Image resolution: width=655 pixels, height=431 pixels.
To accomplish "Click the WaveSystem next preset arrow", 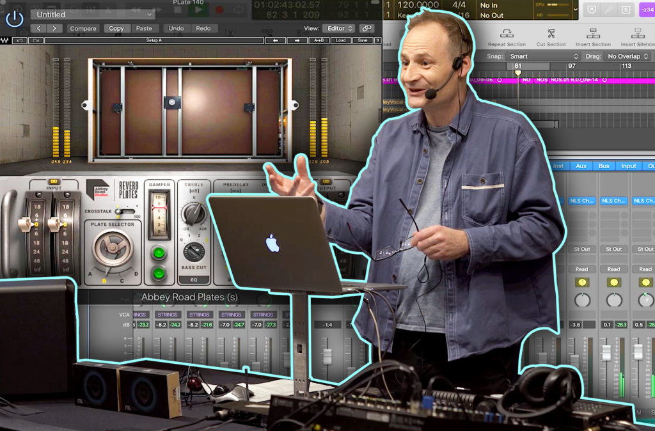I will tap(297, 40).
